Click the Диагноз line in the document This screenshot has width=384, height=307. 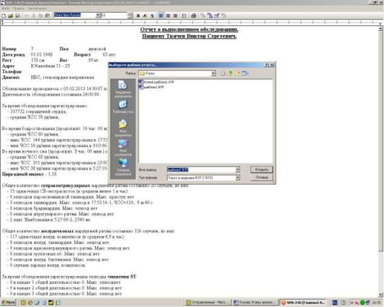48,77
